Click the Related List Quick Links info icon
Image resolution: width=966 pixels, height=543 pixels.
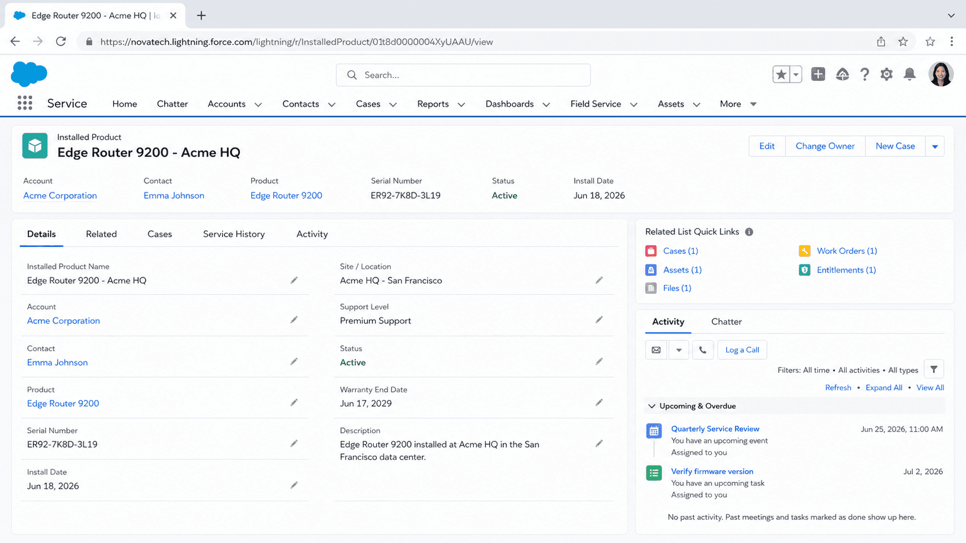(749, 232)
